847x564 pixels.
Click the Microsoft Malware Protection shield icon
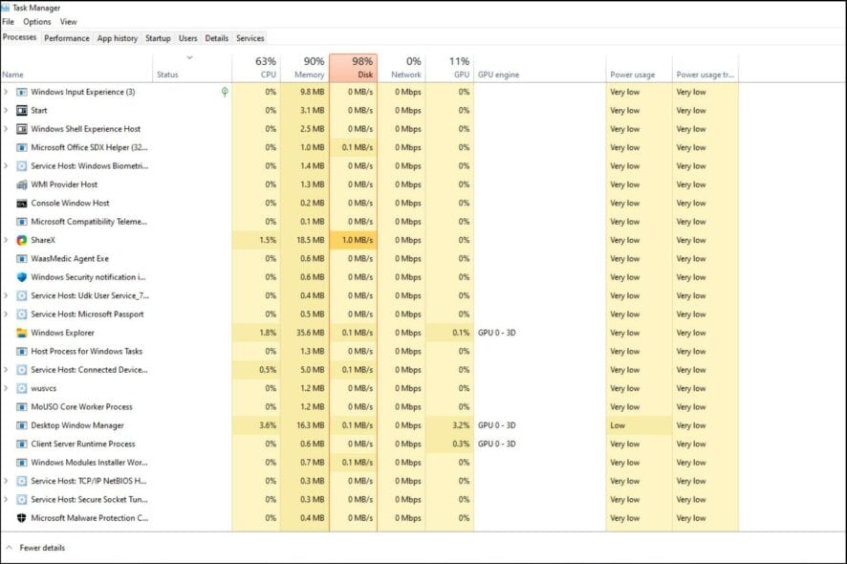(22, 518)
